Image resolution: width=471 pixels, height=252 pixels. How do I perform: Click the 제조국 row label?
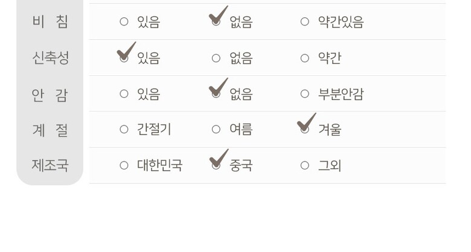(50, 165)
